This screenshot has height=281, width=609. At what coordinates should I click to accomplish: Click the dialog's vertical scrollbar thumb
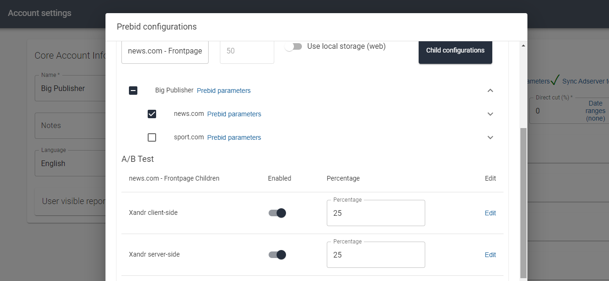524,203
